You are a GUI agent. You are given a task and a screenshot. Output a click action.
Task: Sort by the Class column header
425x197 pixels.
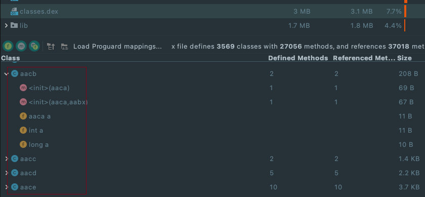[x=10, y=58]
